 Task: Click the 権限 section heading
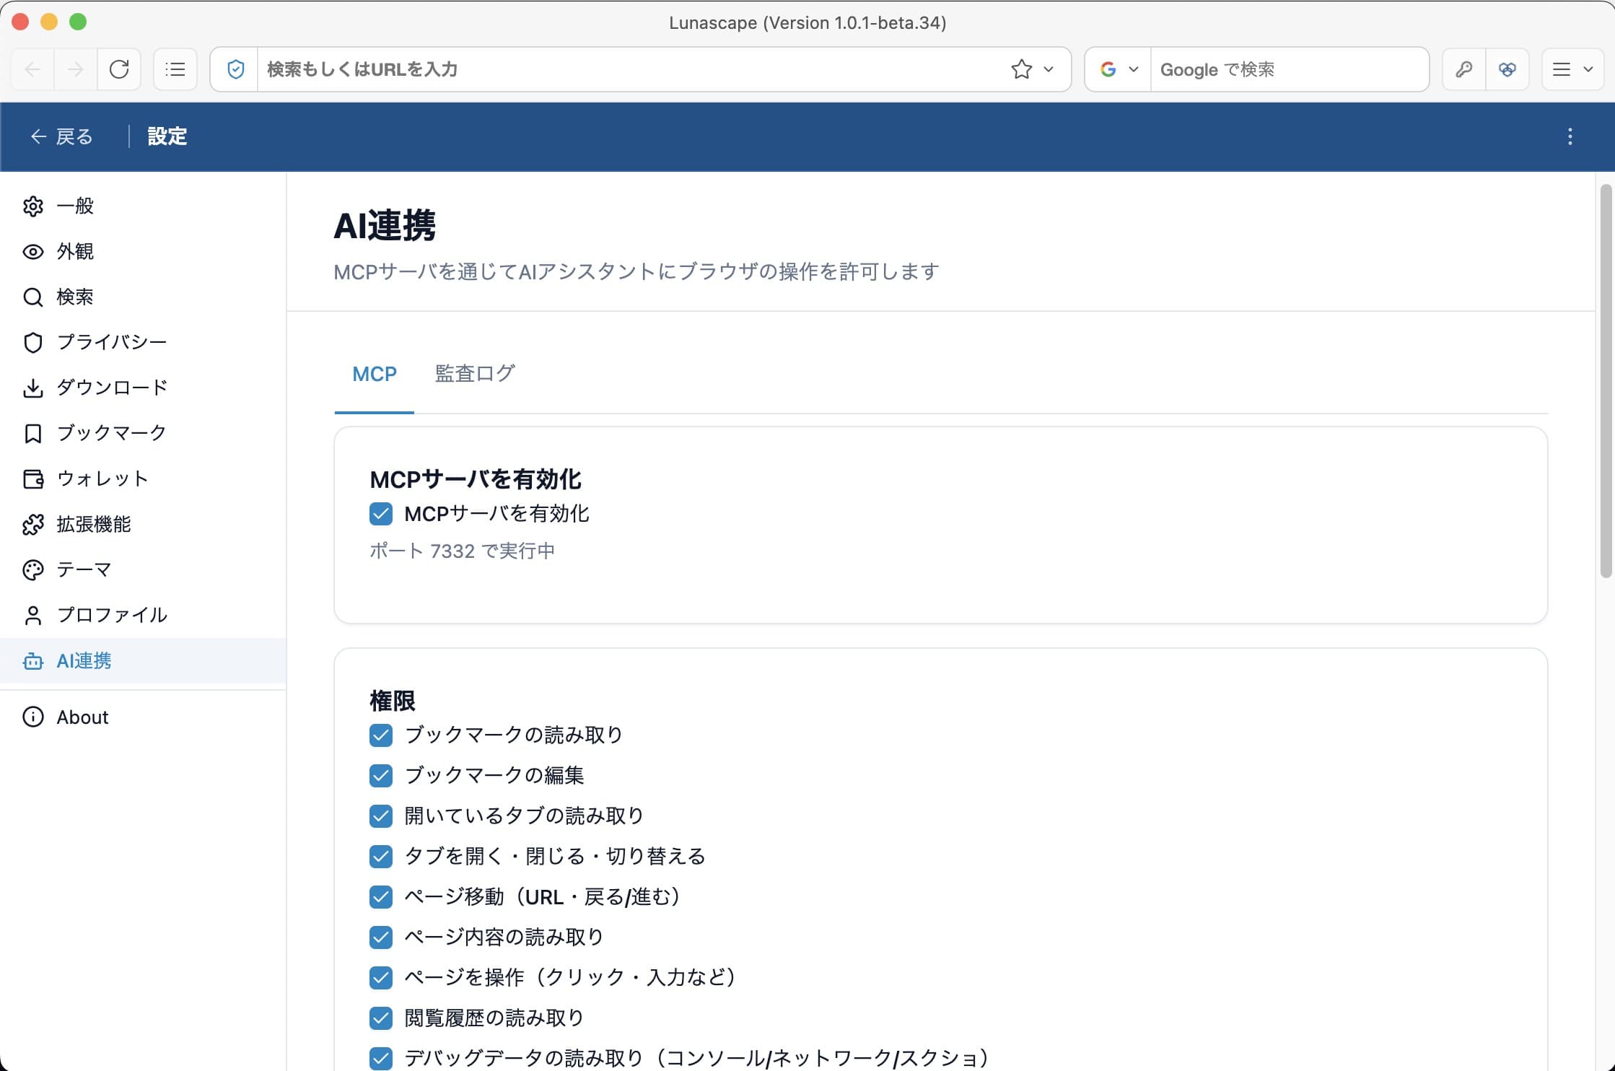393,700
